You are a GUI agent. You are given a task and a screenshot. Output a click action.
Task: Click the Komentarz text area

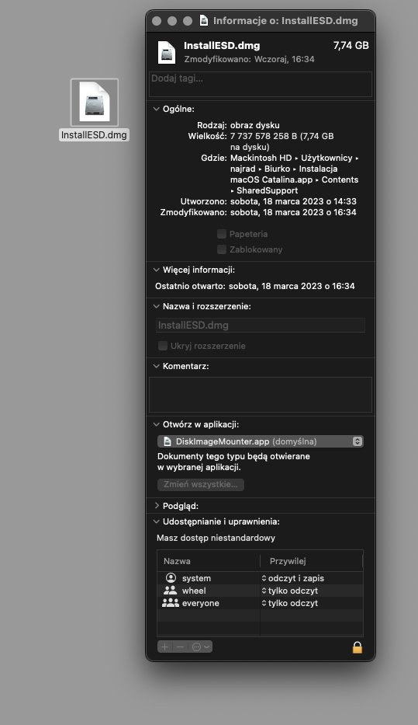(x=261, y=395)
